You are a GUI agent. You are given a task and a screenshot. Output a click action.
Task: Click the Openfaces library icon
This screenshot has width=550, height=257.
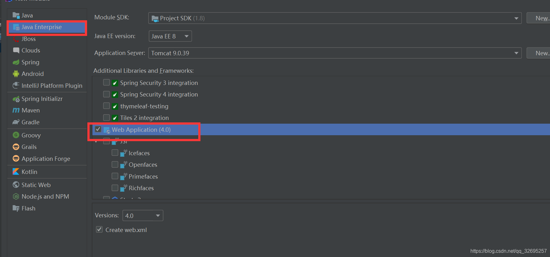coord(123,165)
